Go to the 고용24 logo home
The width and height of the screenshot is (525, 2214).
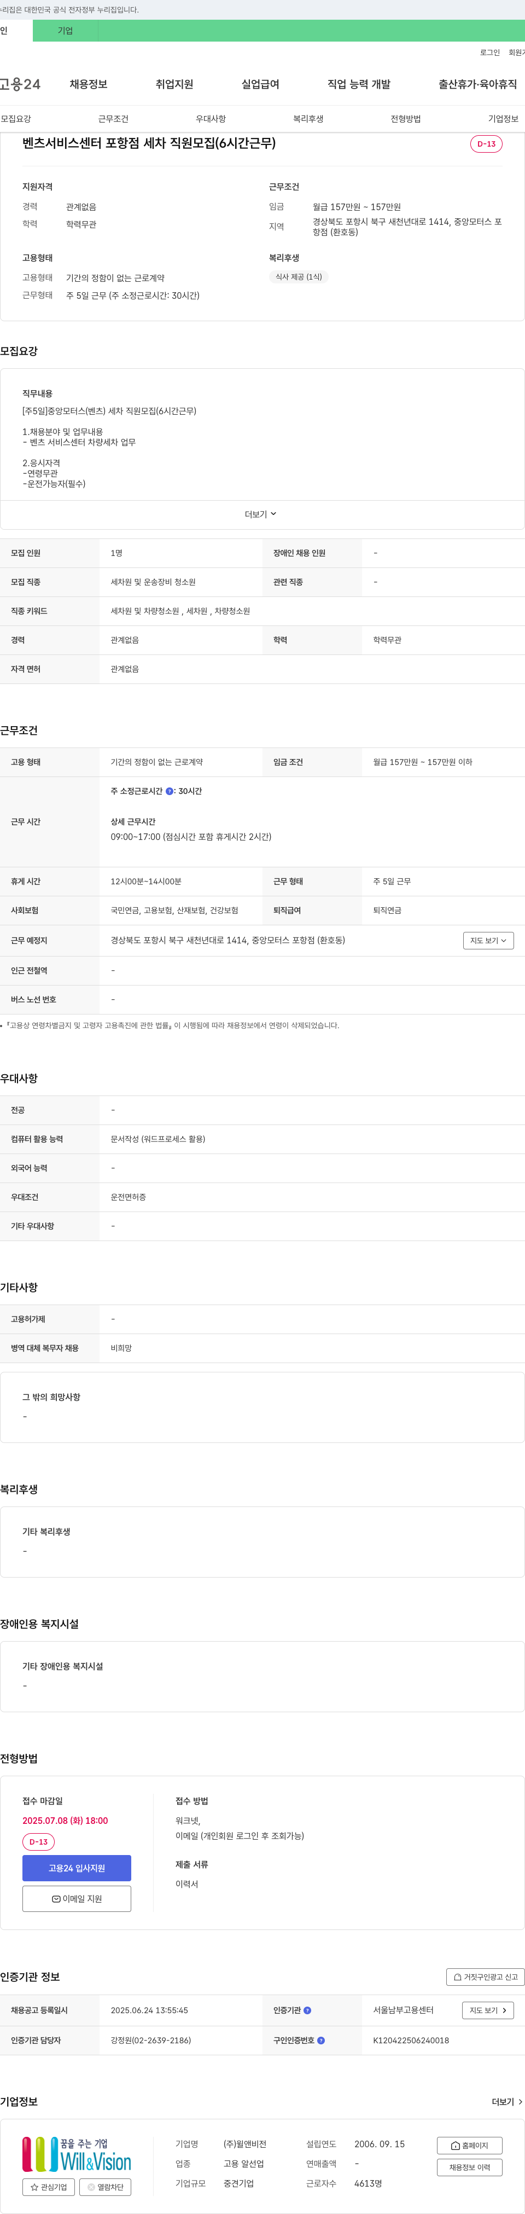coord(20,84)
